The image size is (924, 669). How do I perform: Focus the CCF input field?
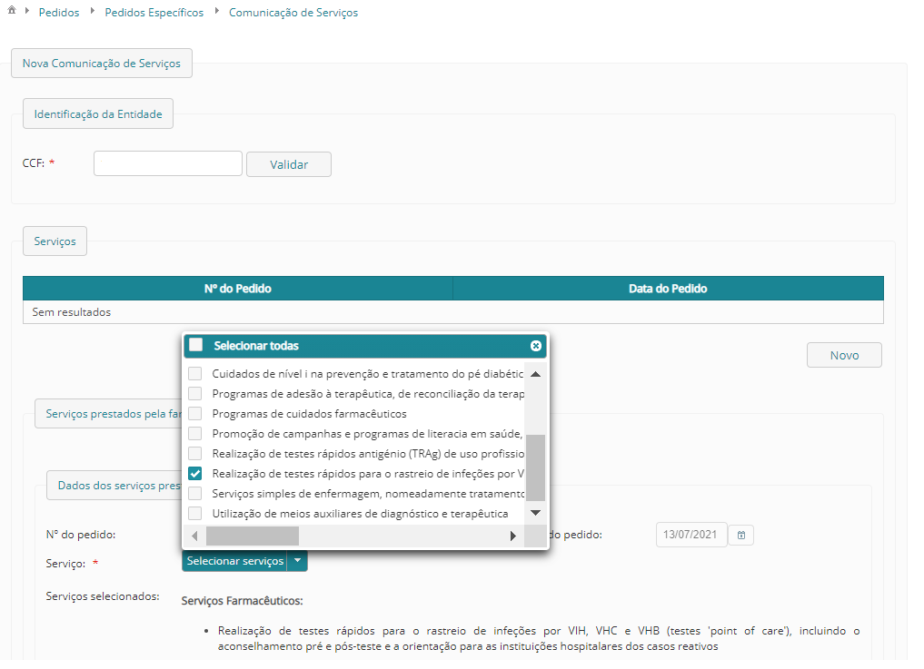pos(168,163)
